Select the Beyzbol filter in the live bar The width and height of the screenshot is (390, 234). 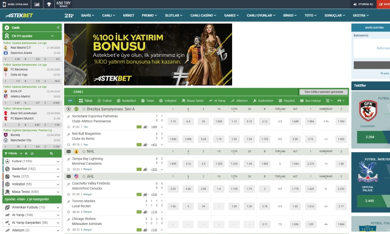click(286, 101)
